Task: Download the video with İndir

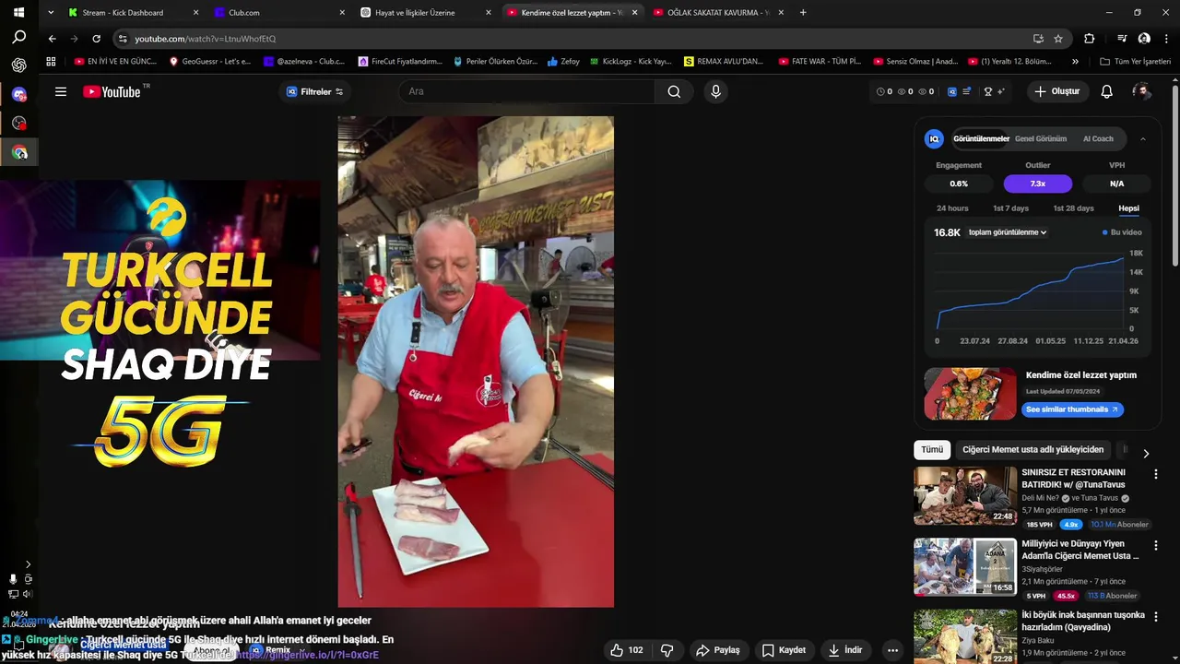Action: [844, 650]
